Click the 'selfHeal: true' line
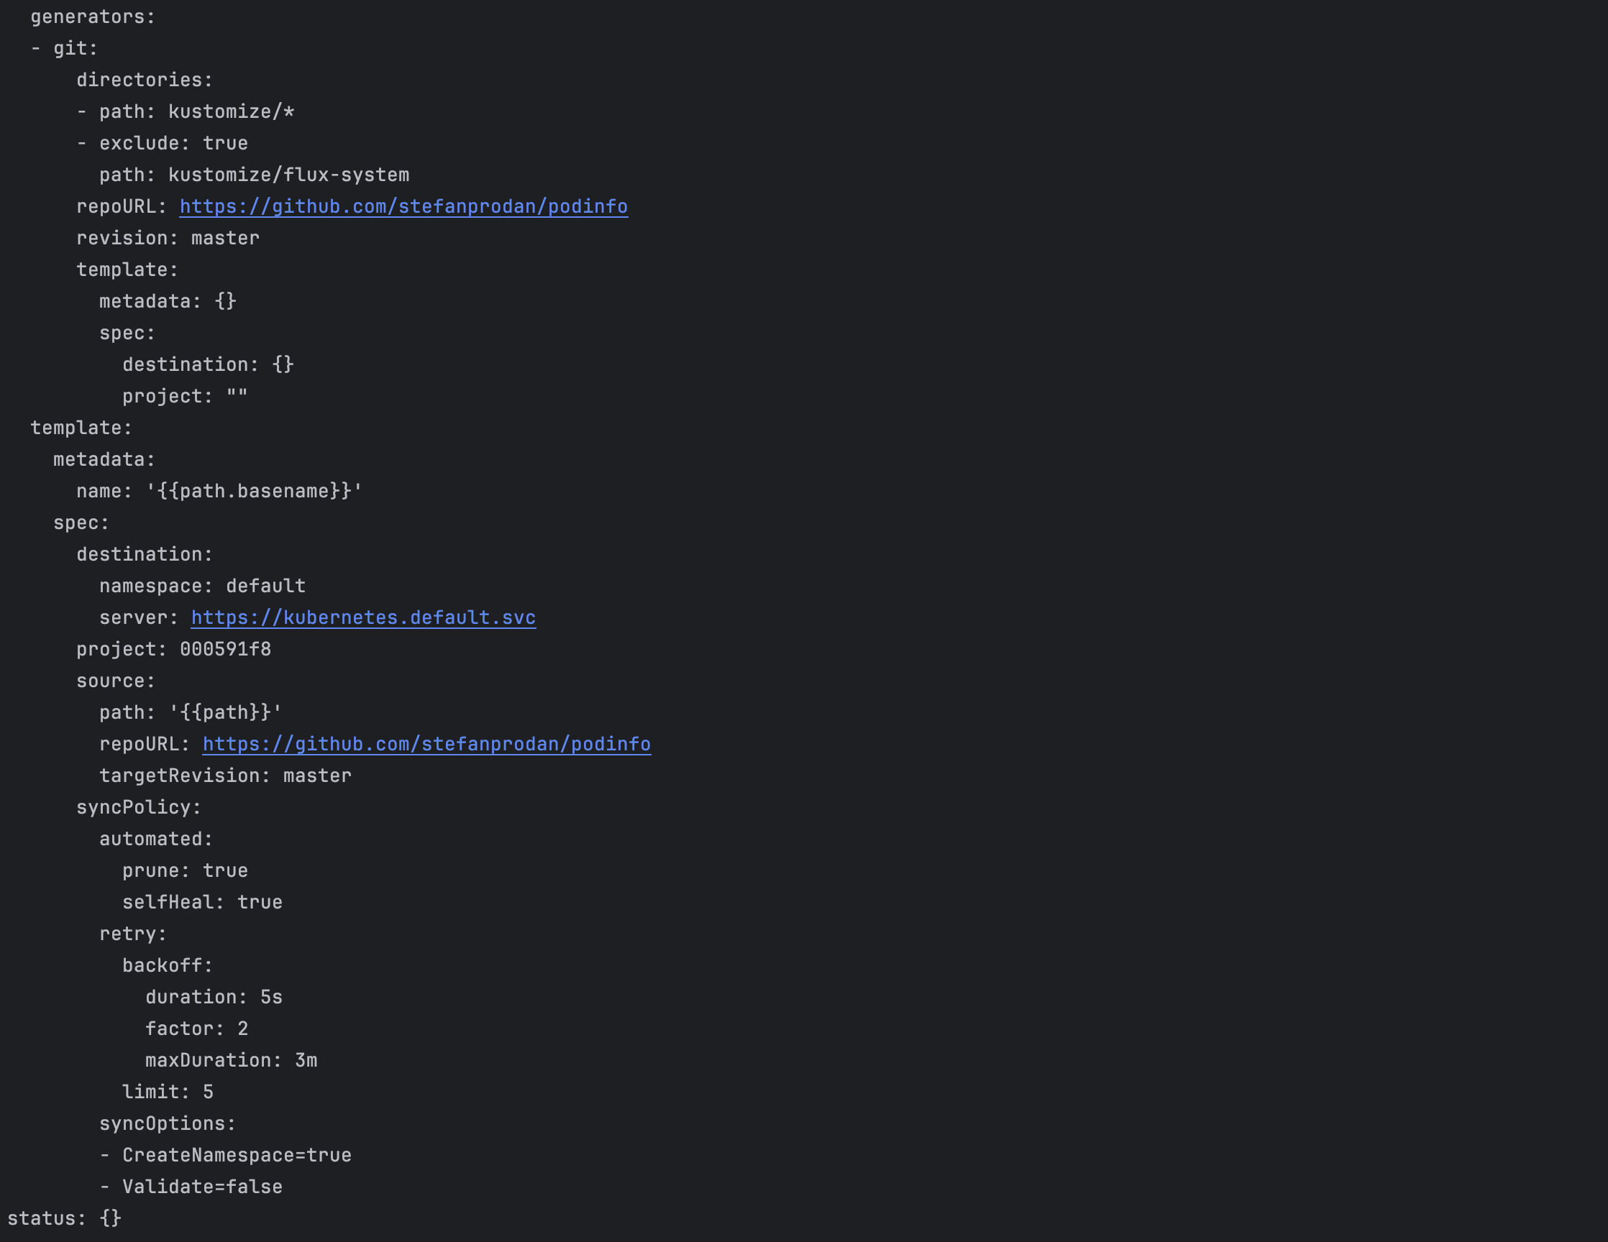Screen dimensions: 1608x1242 pyautogui.click(x=203, y=903)
